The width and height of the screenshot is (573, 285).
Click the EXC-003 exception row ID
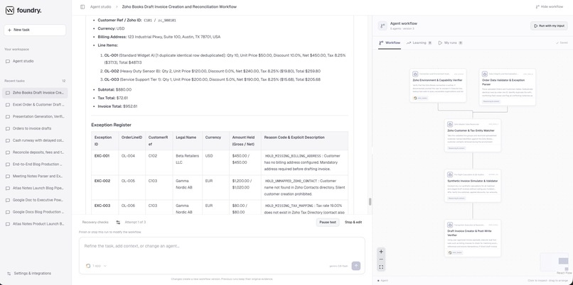102,206
